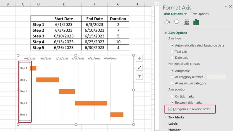Open the Effects pentagon icon
Screen dimensions: 233x131
click(176, 22)
